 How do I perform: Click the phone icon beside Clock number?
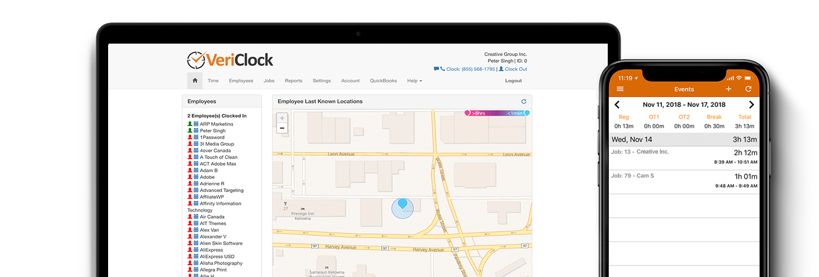point(442,69)
